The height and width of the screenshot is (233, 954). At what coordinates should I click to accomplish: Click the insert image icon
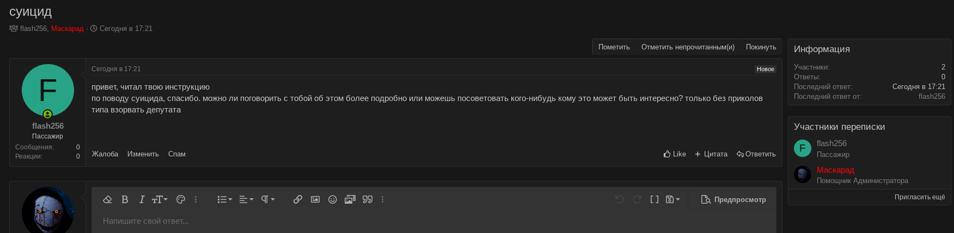click(x=315, y=199)
